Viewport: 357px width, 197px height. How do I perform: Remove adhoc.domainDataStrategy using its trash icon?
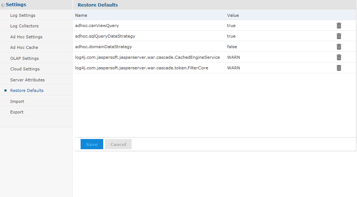click(x=339, y=47)
